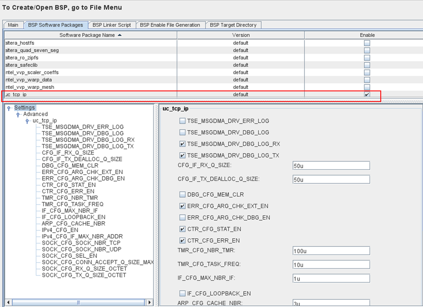Screen dimensions: 423x307
Task: Open the BSP Linker Script tab
Action: [112, 25]
